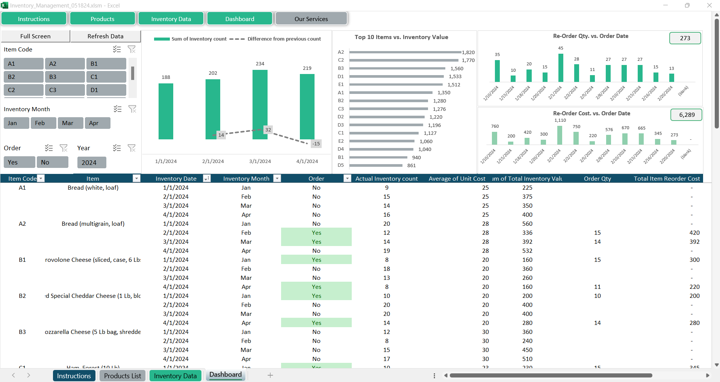Enable multi-select on Inventory Month slicer

coord(118,109)
